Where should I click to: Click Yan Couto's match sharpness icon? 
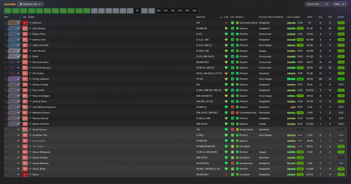[x=233, y=146]
